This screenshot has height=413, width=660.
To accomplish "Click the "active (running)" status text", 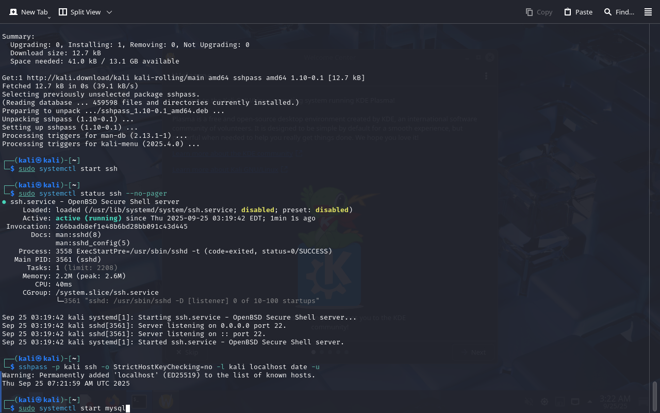I will (89, 218).
